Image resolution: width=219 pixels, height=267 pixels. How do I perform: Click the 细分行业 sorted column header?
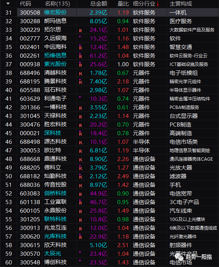tap(146, 4)
